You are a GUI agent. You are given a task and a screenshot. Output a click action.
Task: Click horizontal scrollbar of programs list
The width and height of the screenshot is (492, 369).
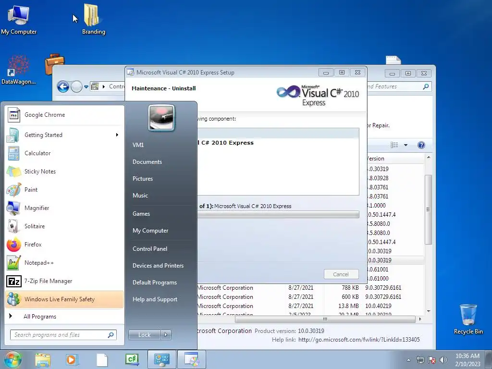tap(325, 319)
